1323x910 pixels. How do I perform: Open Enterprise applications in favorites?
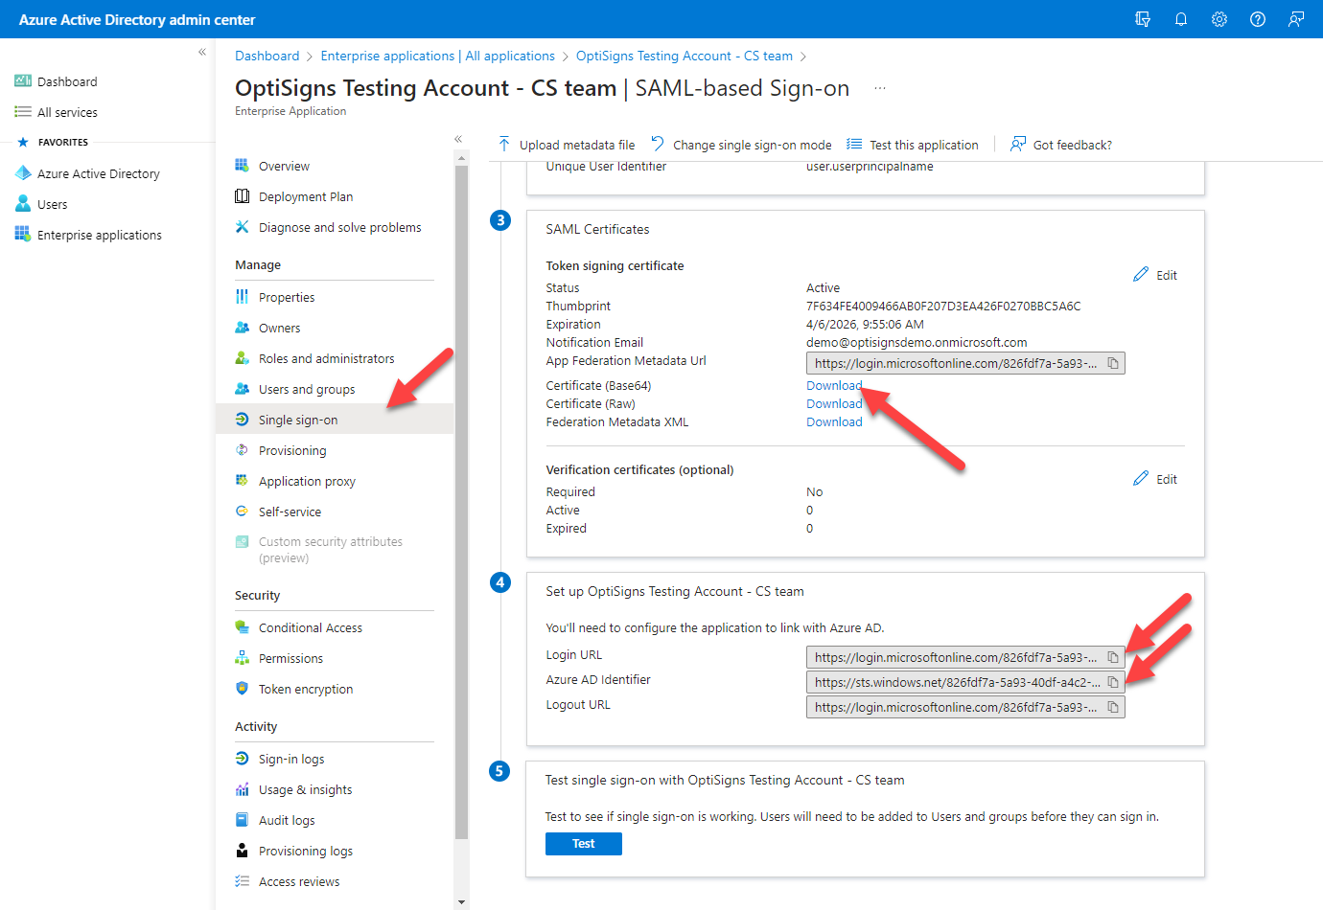pos(99,235)
